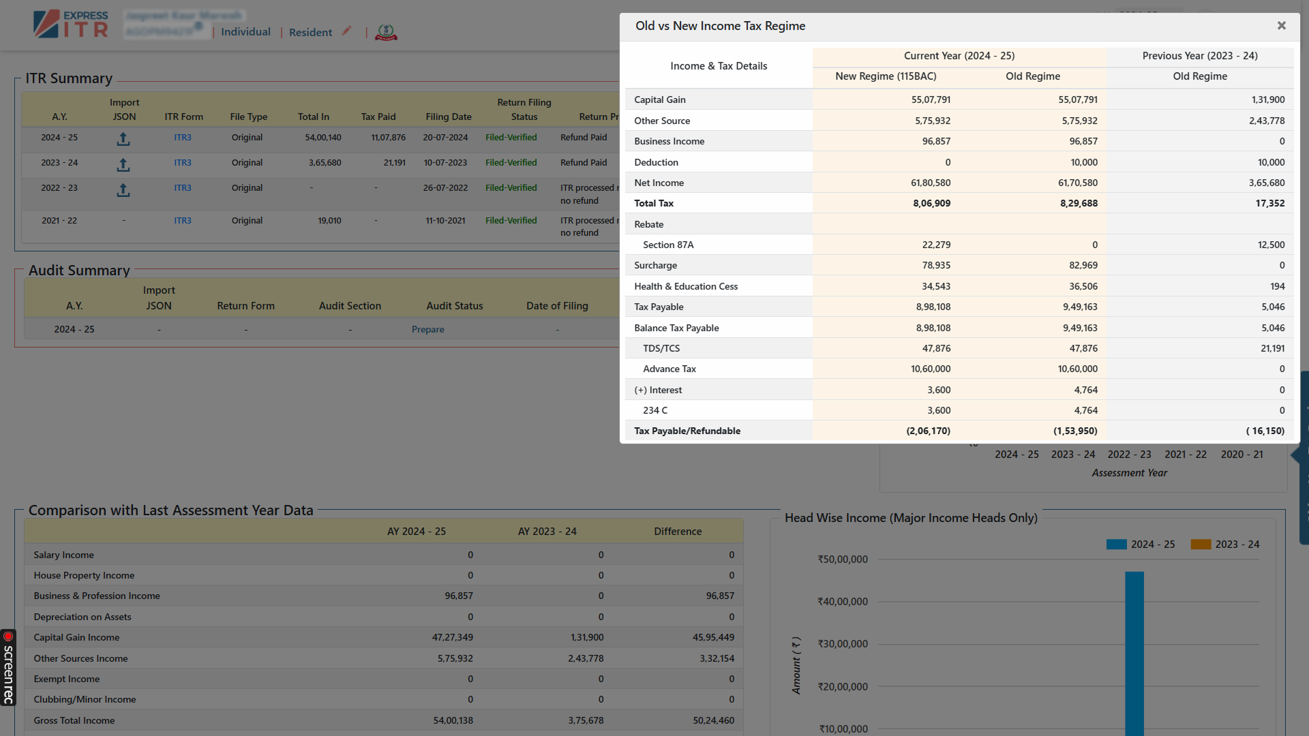Upload JSON for AY 2024-25 row
1309x736 pixels.
pyautogui.click(x=123, y=138)
